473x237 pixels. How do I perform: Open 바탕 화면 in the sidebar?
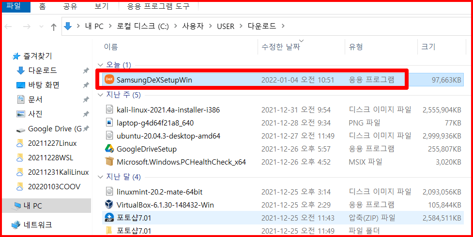tap(44, 85)
